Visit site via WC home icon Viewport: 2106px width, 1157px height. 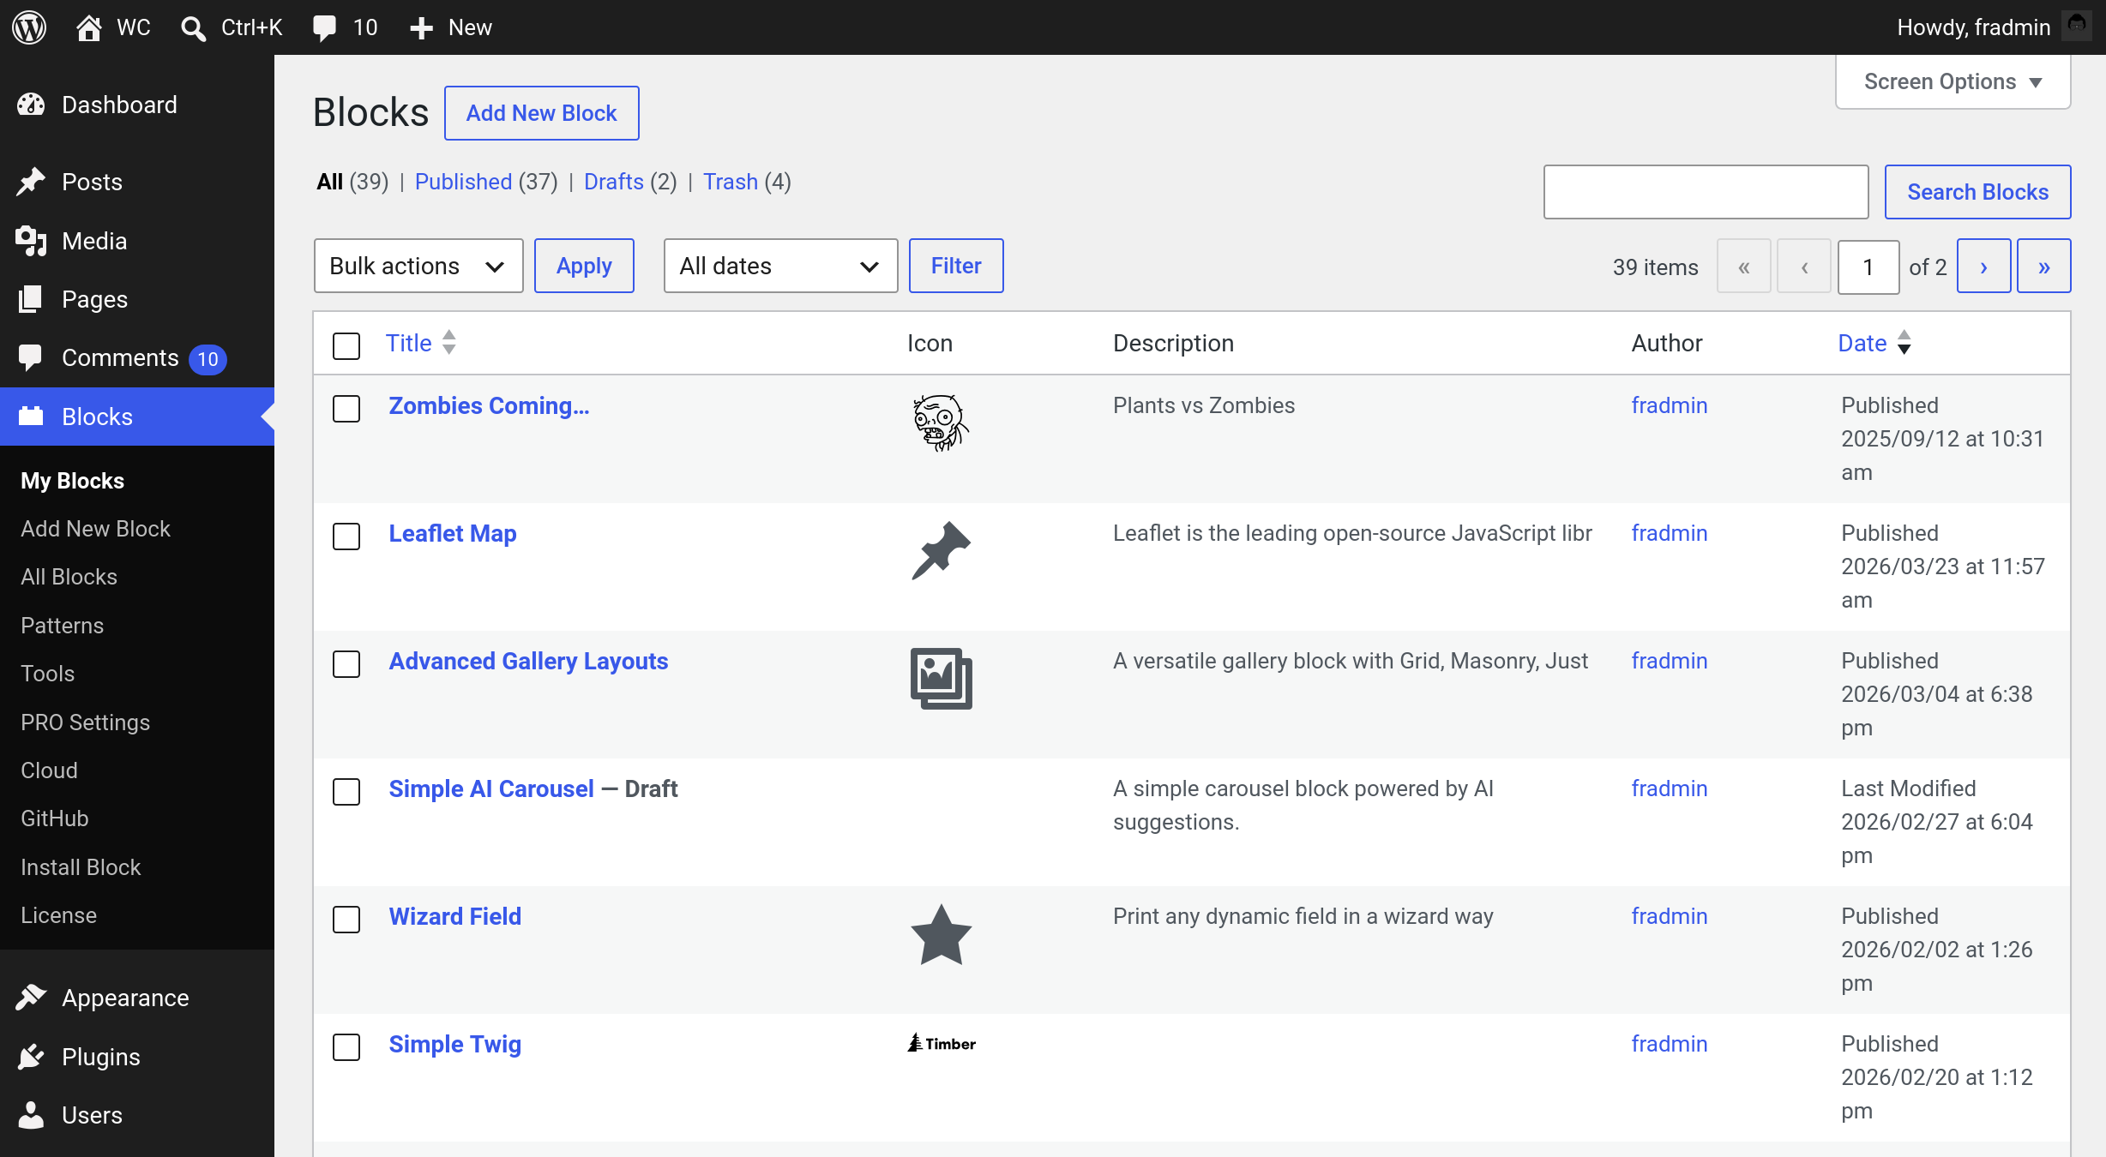[x=88, y=27]
